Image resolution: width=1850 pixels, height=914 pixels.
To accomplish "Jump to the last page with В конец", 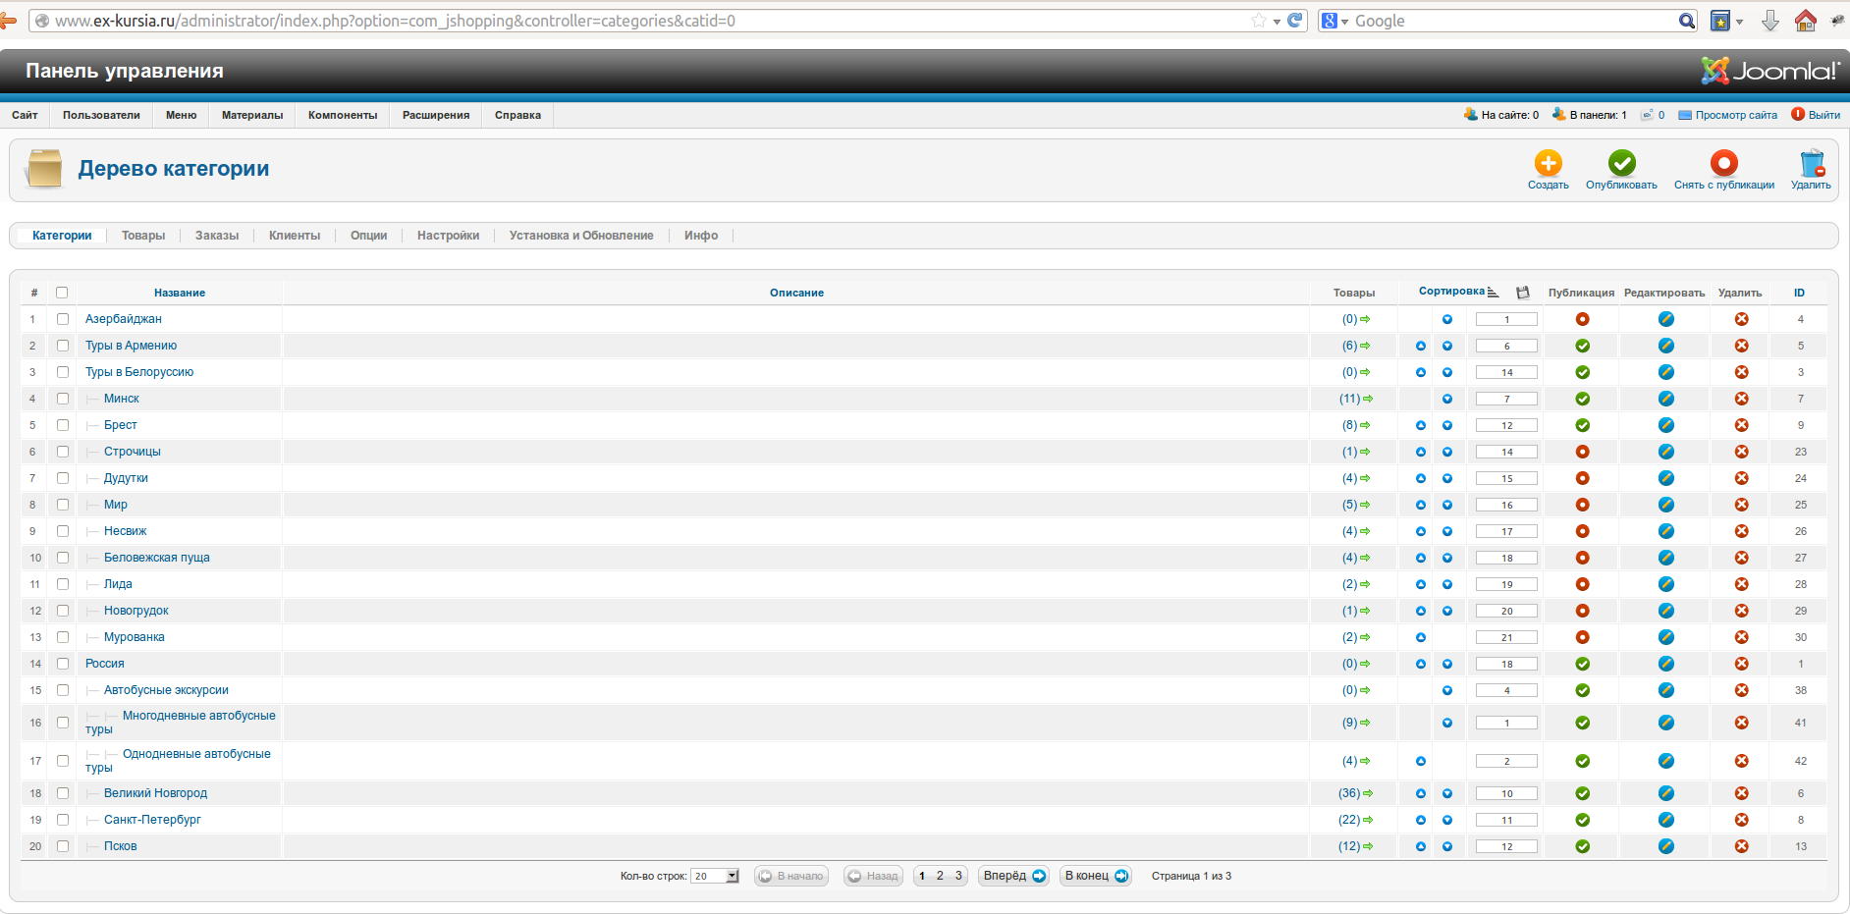I will pos(1096,876).
